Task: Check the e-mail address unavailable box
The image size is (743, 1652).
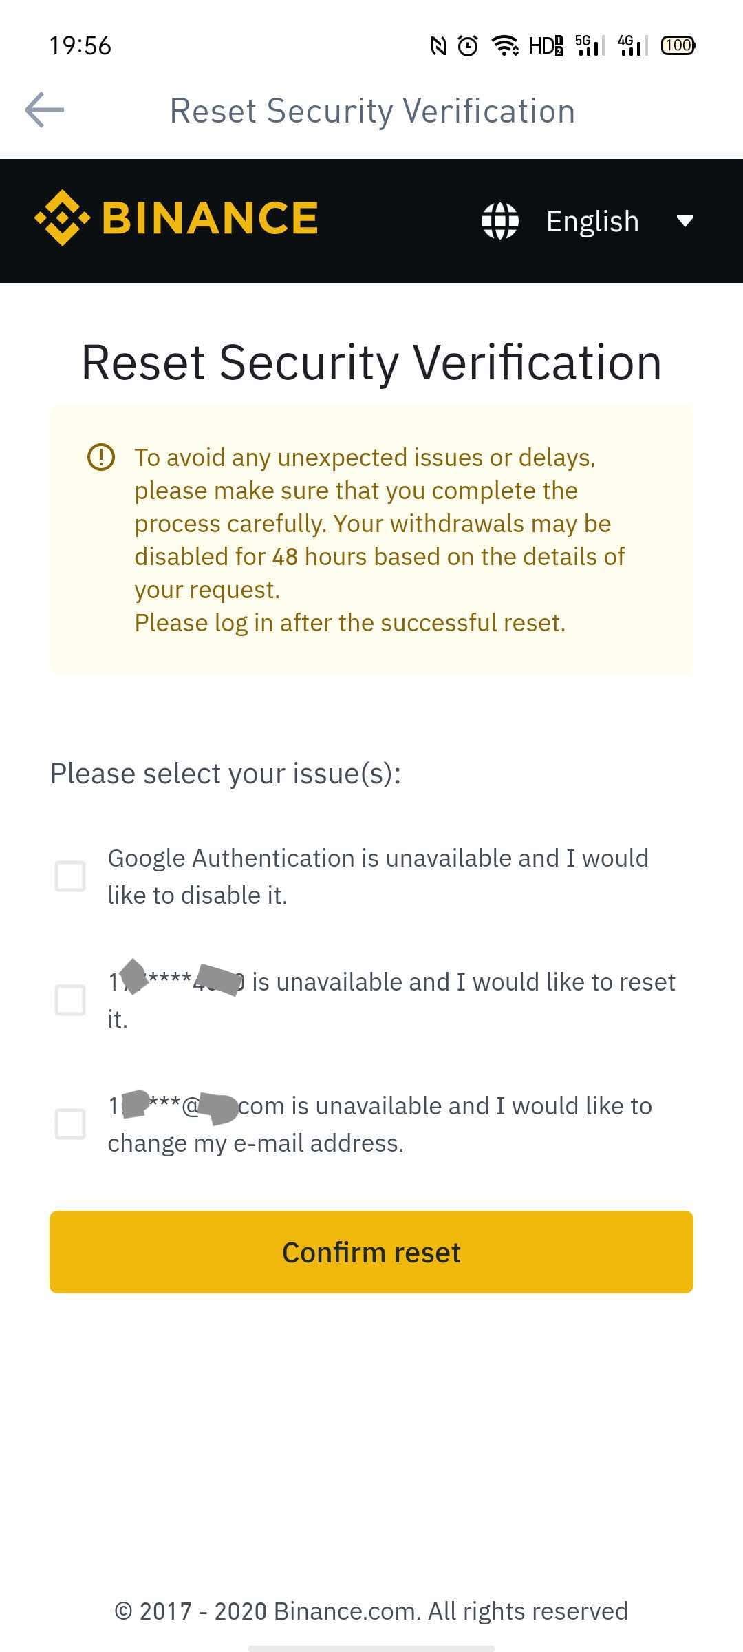Action: pos(70,1124)
